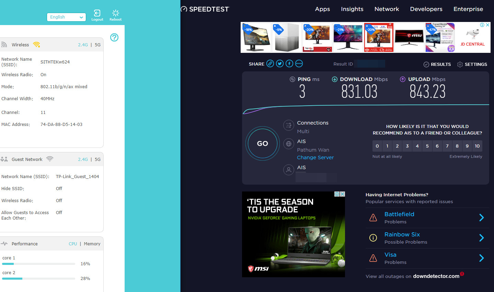Click the Battlefield warning triangle icon
The width and height of the screenshot is (494, 292).
(373, 218)
